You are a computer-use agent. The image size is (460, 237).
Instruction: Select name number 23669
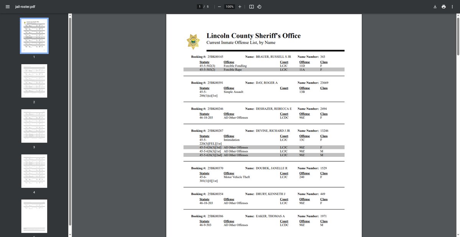pyautogui.click(x=324, y=83)
